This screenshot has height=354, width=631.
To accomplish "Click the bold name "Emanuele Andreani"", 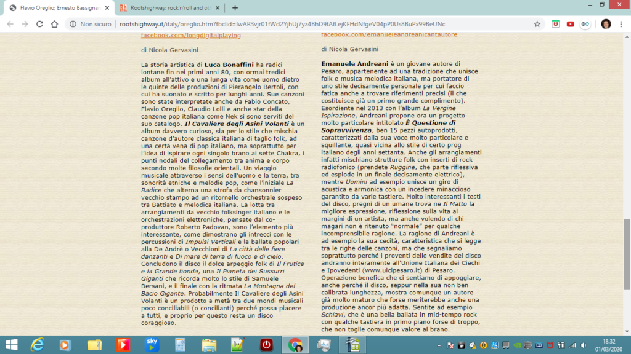I will click(354, 64).
